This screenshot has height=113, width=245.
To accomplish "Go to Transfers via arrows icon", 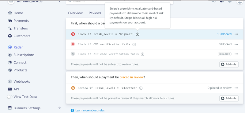I will point(10,28).
